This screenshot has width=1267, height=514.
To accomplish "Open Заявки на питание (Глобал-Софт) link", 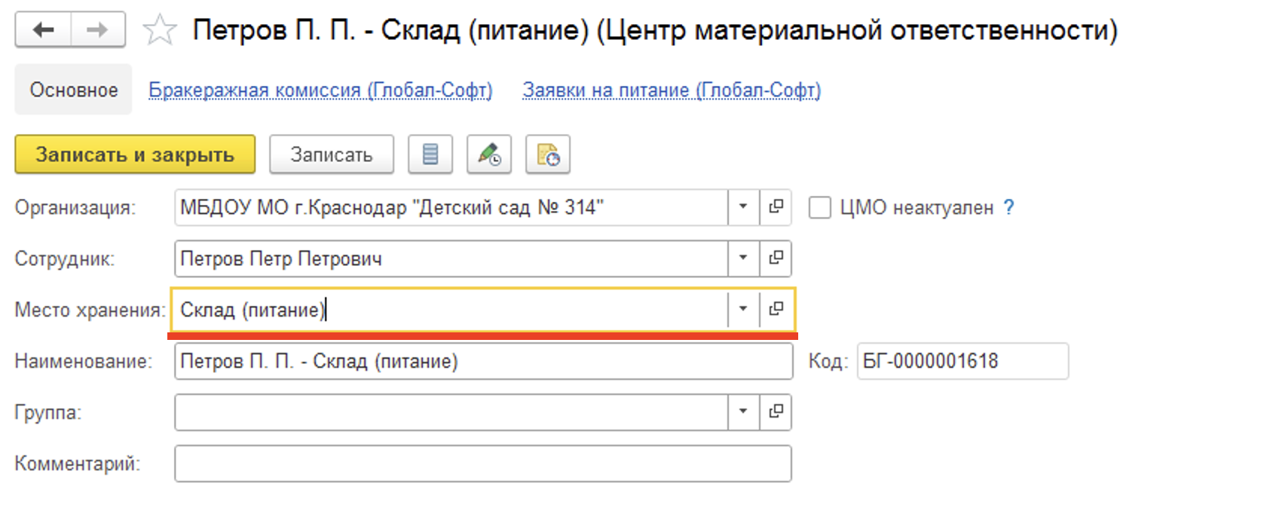I will coord(672,90).
